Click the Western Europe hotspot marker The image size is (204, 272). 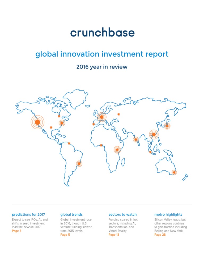click(102, 117)
